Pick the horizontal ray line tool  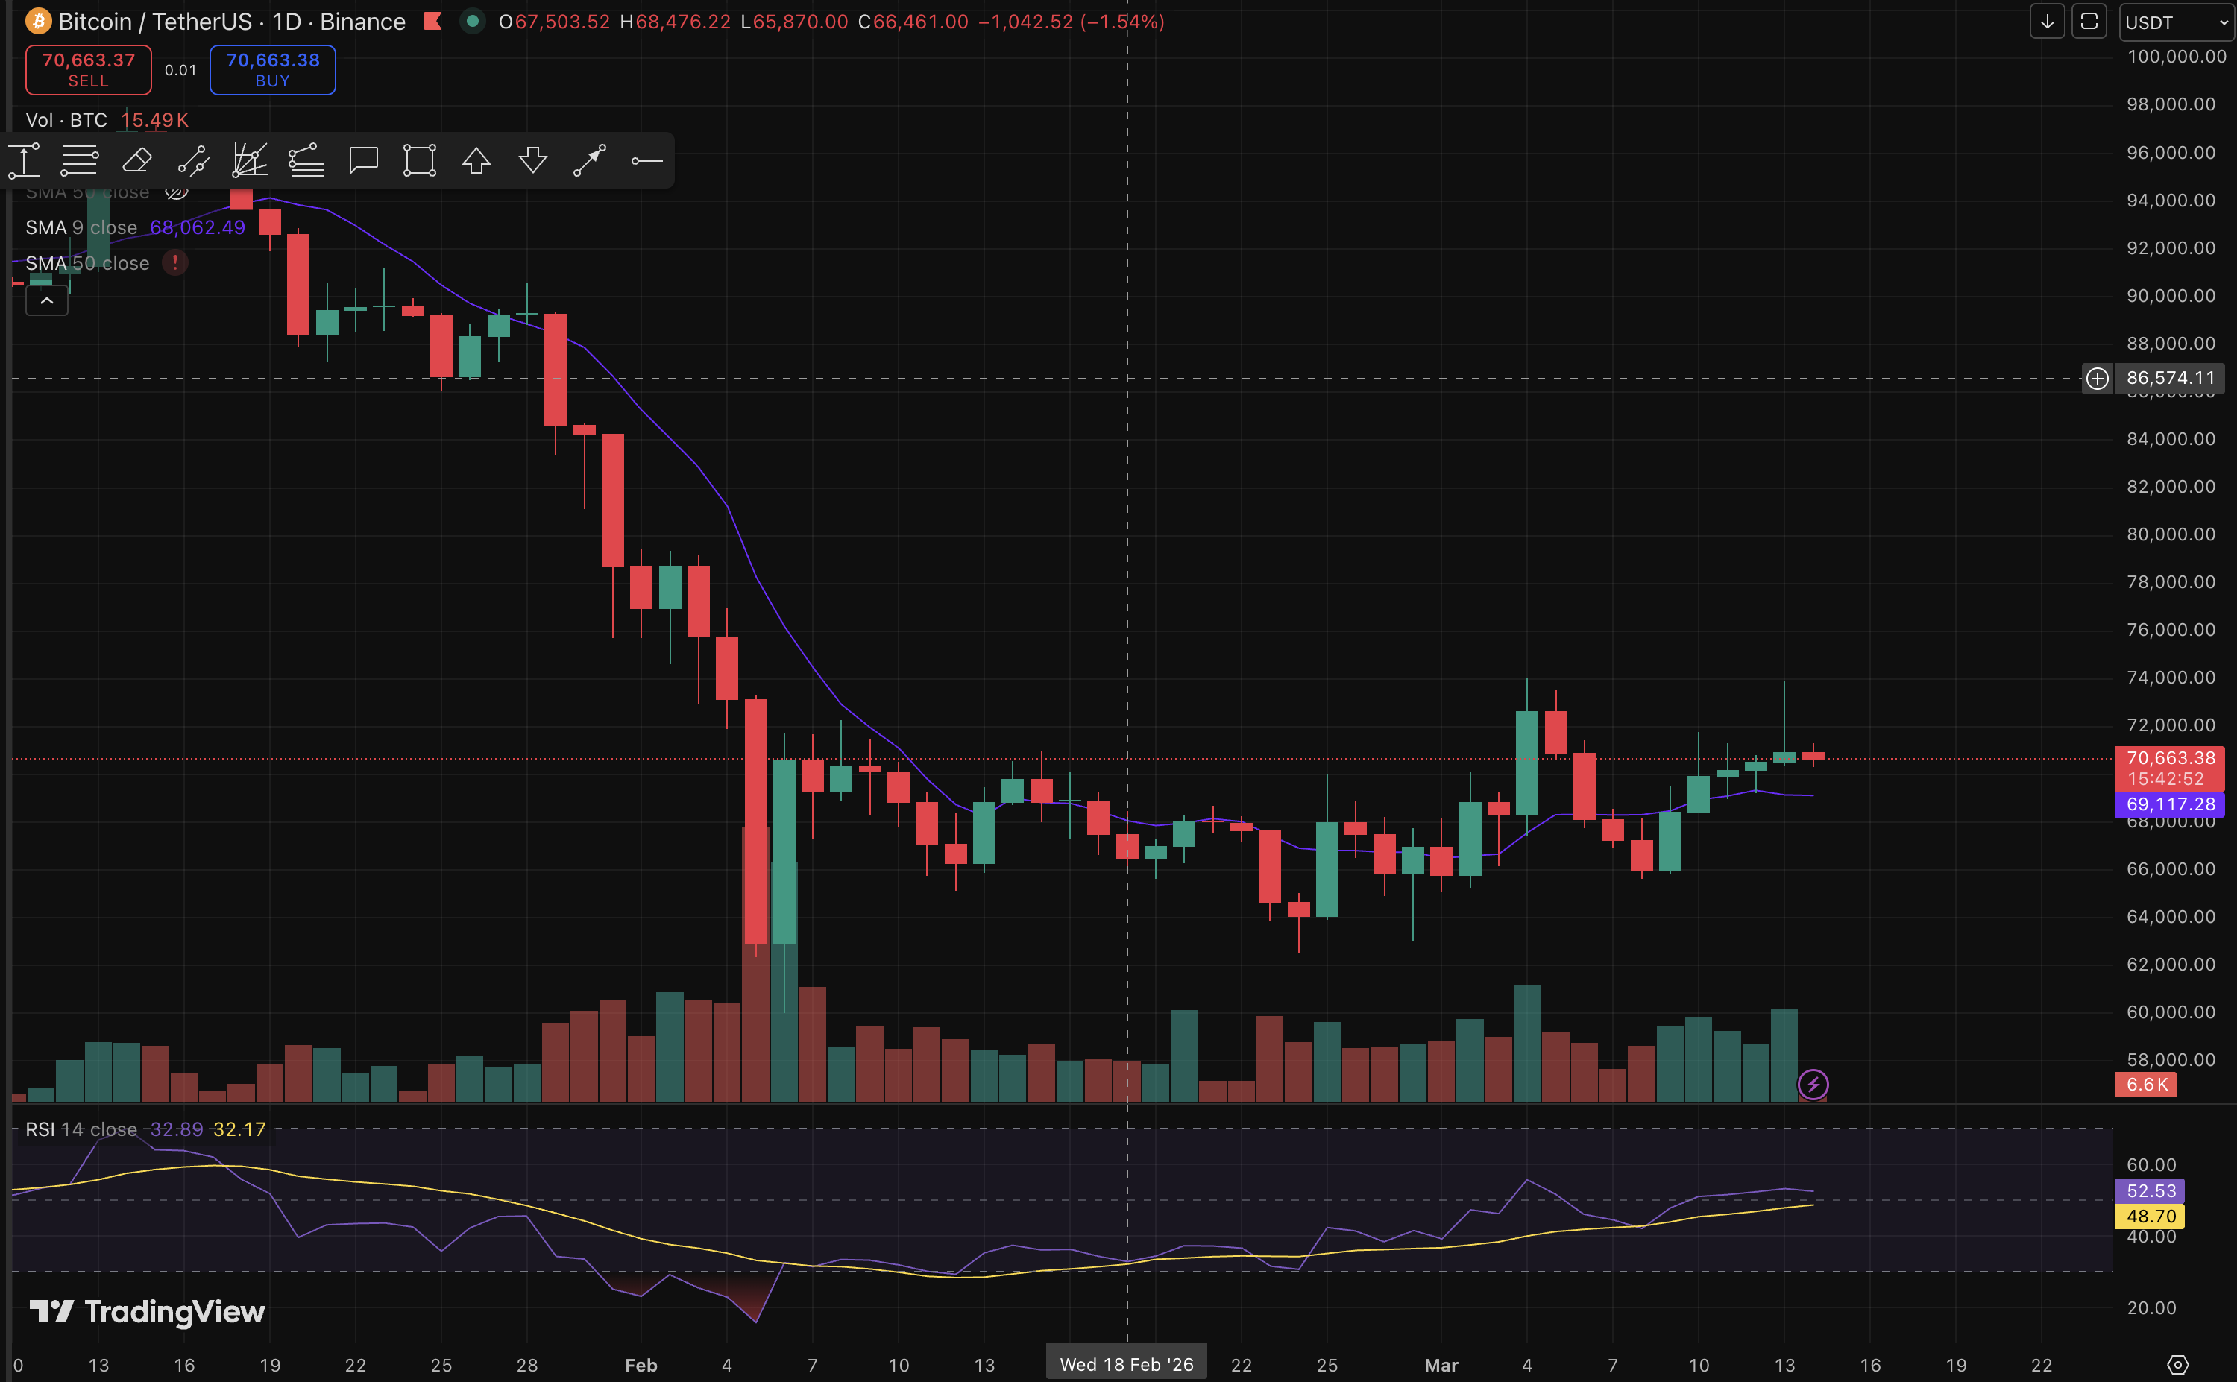(x=646, y=161)
